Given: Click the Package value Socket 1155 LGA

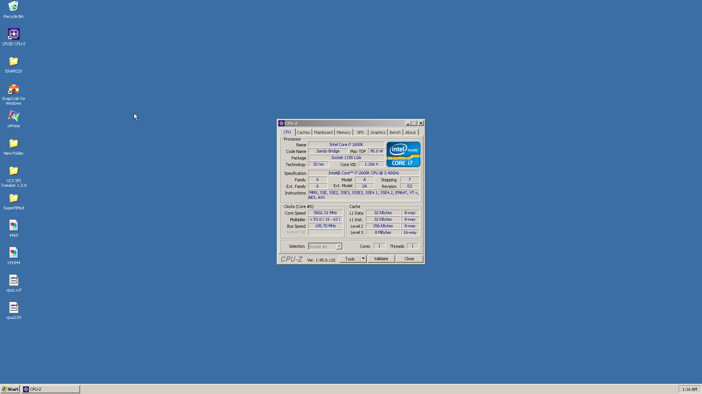Looking at the screenshot, I should pyautogui.click(x=346, y=158).
